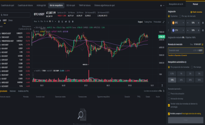Click the chart price-scale tool icon

(162, 85)
